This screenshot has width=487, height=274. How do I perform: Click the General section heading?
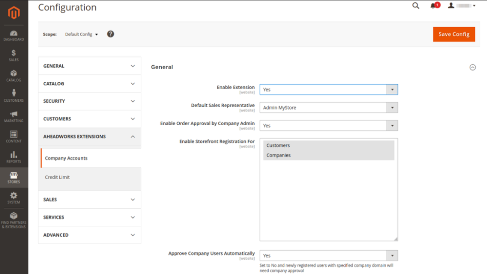click(x=162, y=67)
